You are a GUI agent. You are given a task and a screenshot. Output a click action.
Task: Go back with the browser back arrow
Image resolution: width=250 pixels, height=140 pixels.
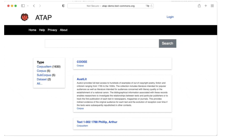[34, 6]
